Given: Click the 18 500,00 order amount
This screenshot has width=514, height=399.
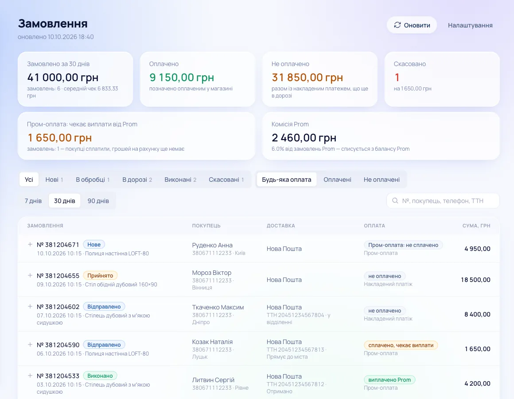Looking at the screenshot, I should point(475,280).
